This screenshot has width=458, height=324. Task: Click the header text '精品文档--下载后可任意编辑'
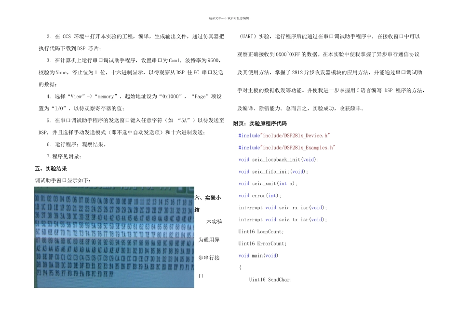[x=229, y=18]
